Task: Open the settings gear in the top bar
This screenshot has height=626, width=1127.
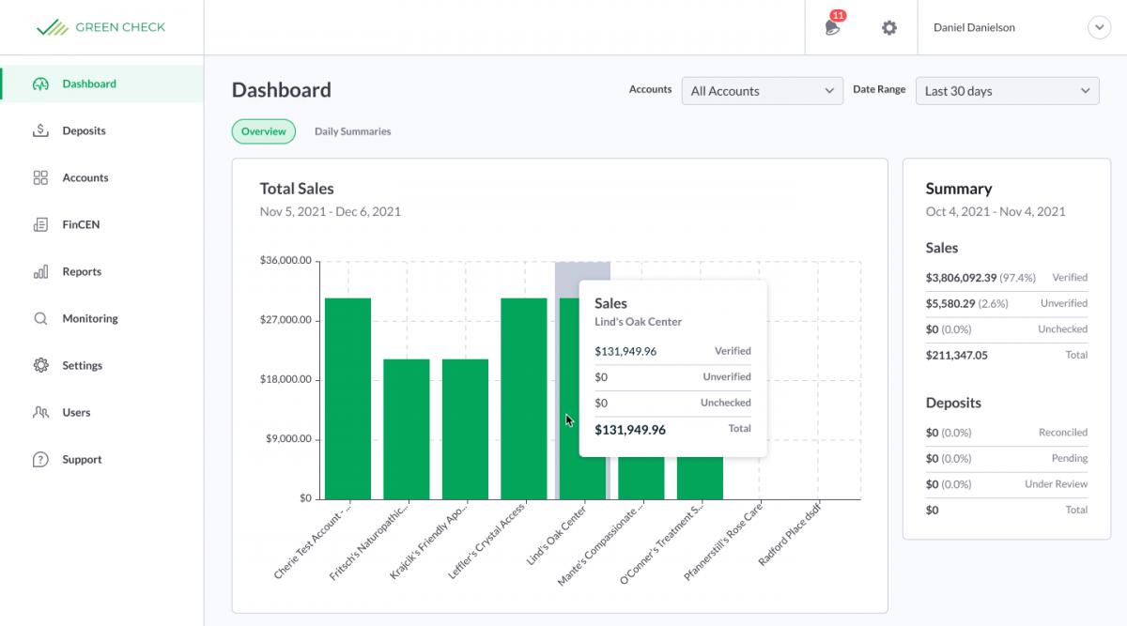Action: click(x=888, y=28)
